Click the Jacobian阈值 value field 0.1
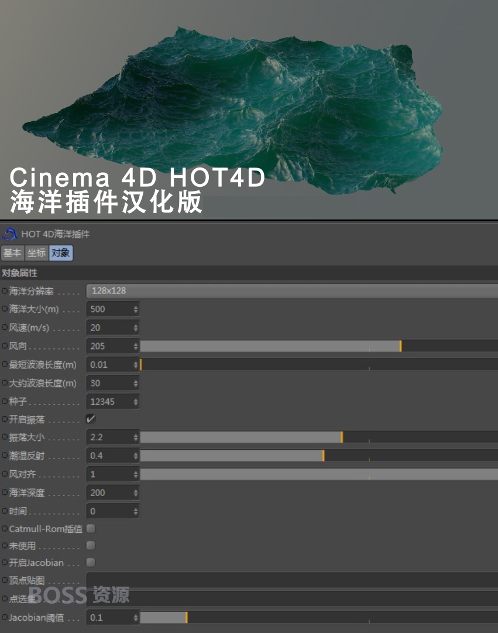The image size is (498, 633). [x=109, y=617]
